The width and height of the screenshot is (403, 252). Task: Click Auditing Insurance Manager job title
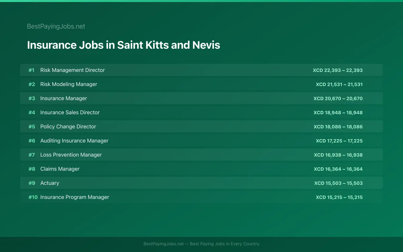coord(74,140)
